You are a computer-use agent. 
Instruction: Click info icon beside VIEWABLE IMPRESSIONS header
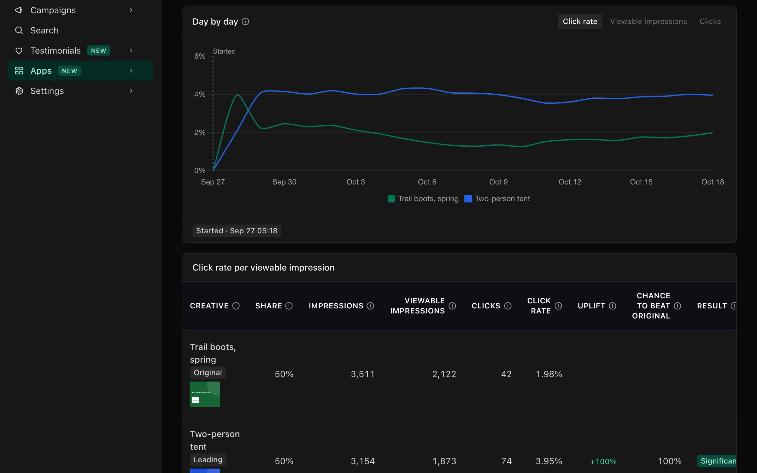tap(452, 306)
